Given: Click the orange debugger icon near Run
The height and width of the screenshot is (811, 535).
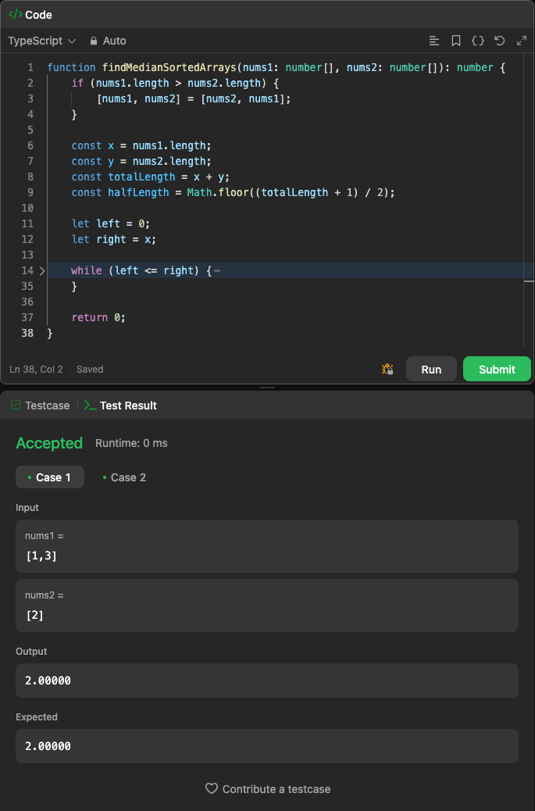Looking at the screenshot, I should coord(387,369).
